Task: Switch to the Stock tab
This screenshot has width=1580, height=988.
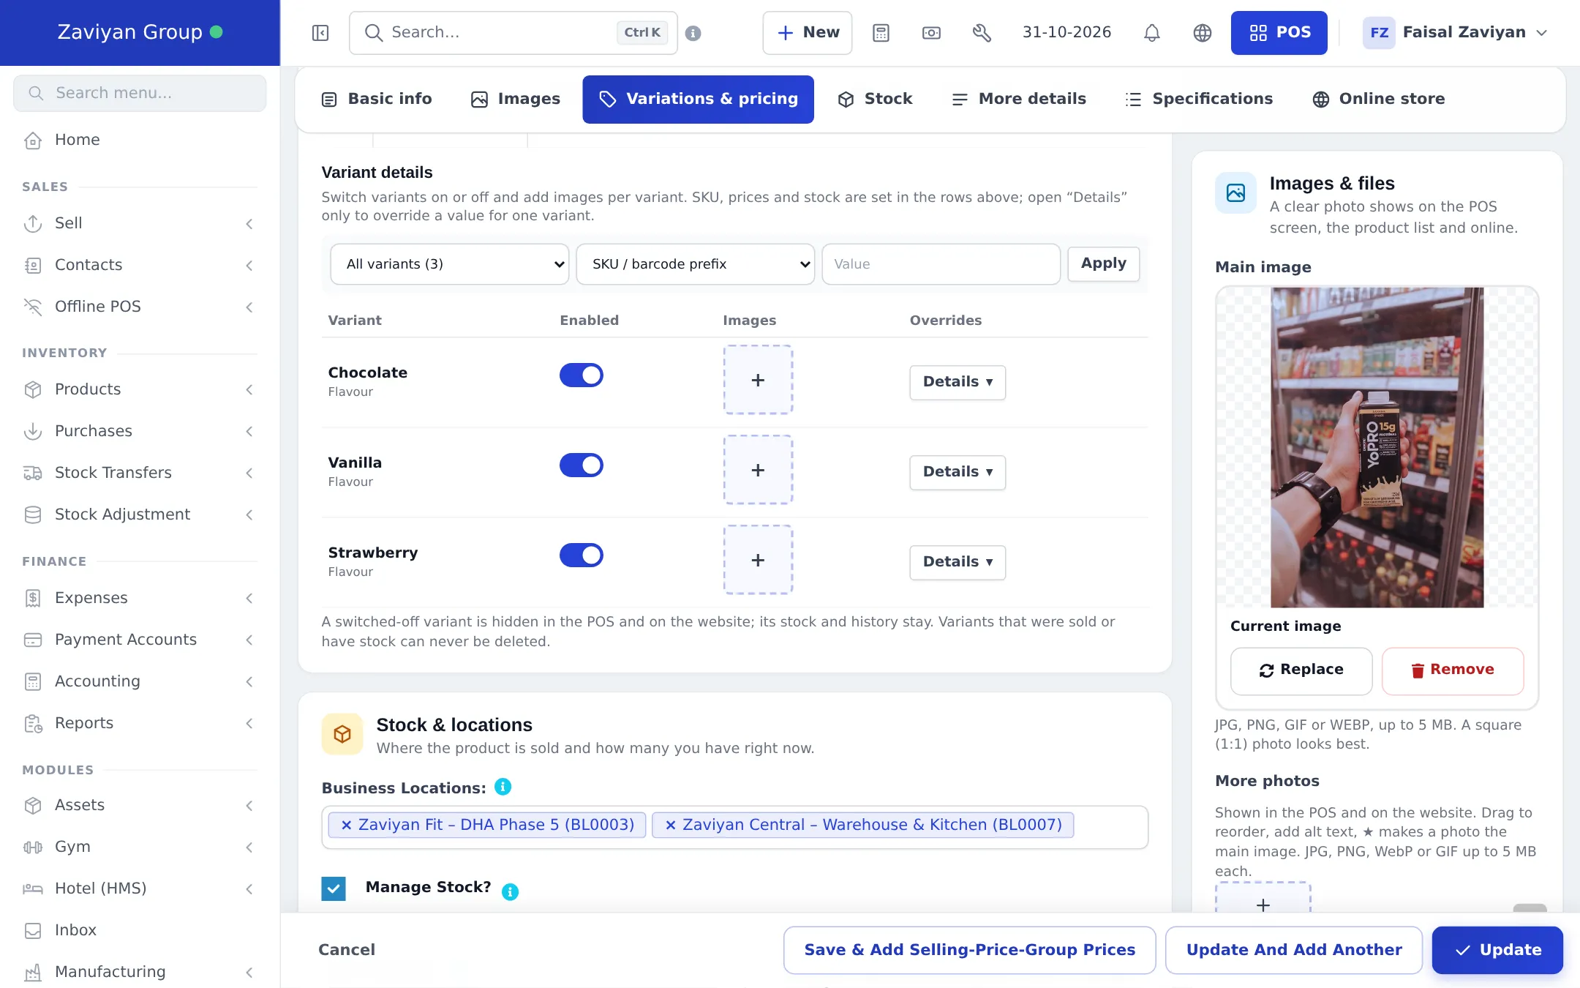Action: click(875, 99)
